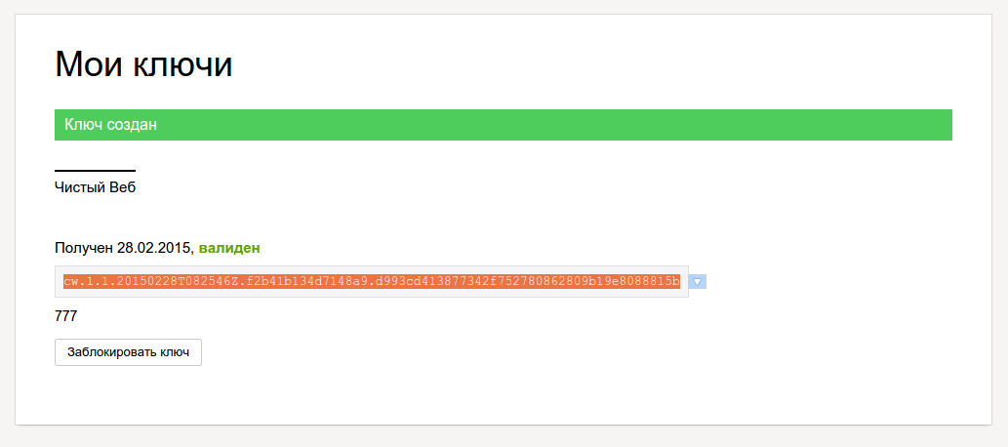The height and width of the screenshot is (447, 1008).
Task: Click the "Мои ключи" page heading
Action: pos(143,64)
